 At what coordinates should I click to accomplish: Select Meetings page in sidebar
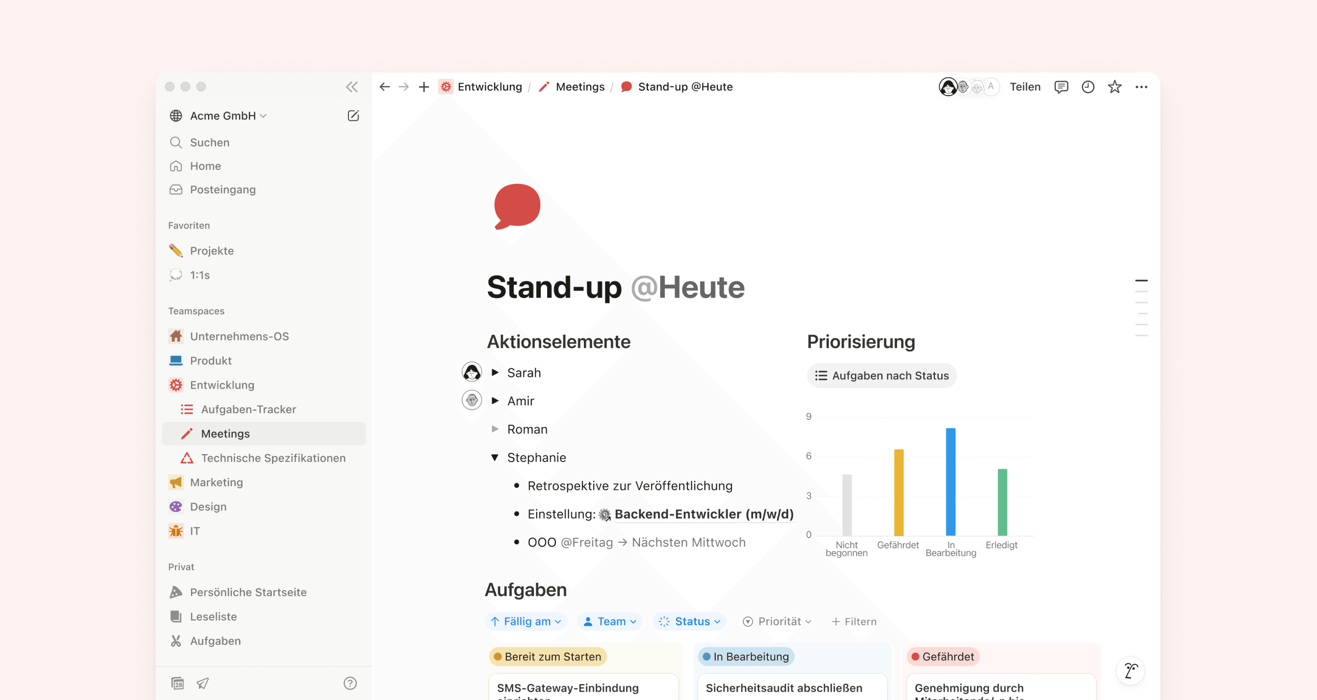[263, 434]
